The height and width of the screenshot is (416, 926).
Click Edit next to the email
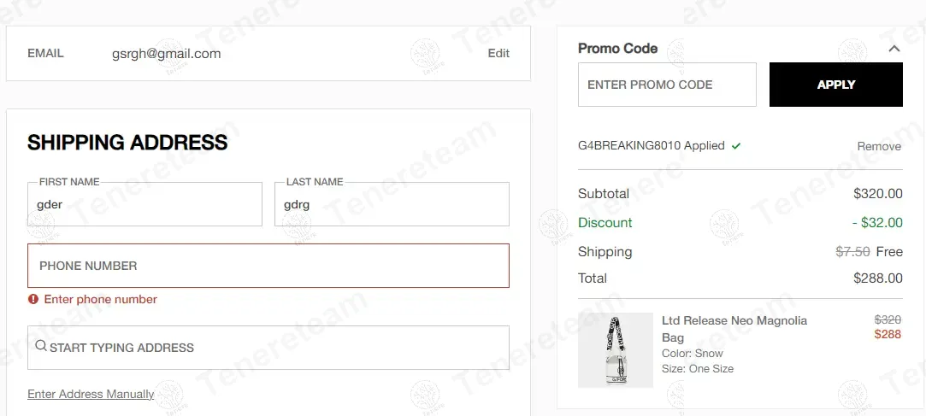498,53
